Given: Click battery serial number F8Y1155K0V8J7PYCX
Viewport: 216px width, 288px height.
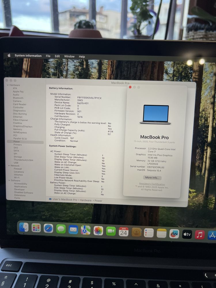Looking at the screenshot, I should (x=89, y=98).
